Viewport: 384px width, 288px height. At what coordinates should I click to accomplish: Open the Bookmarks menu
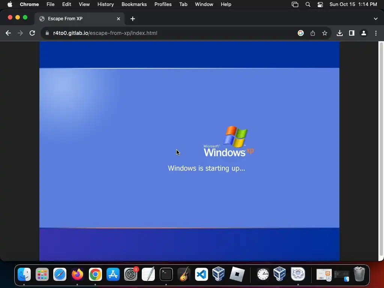[x=134, y=4]
